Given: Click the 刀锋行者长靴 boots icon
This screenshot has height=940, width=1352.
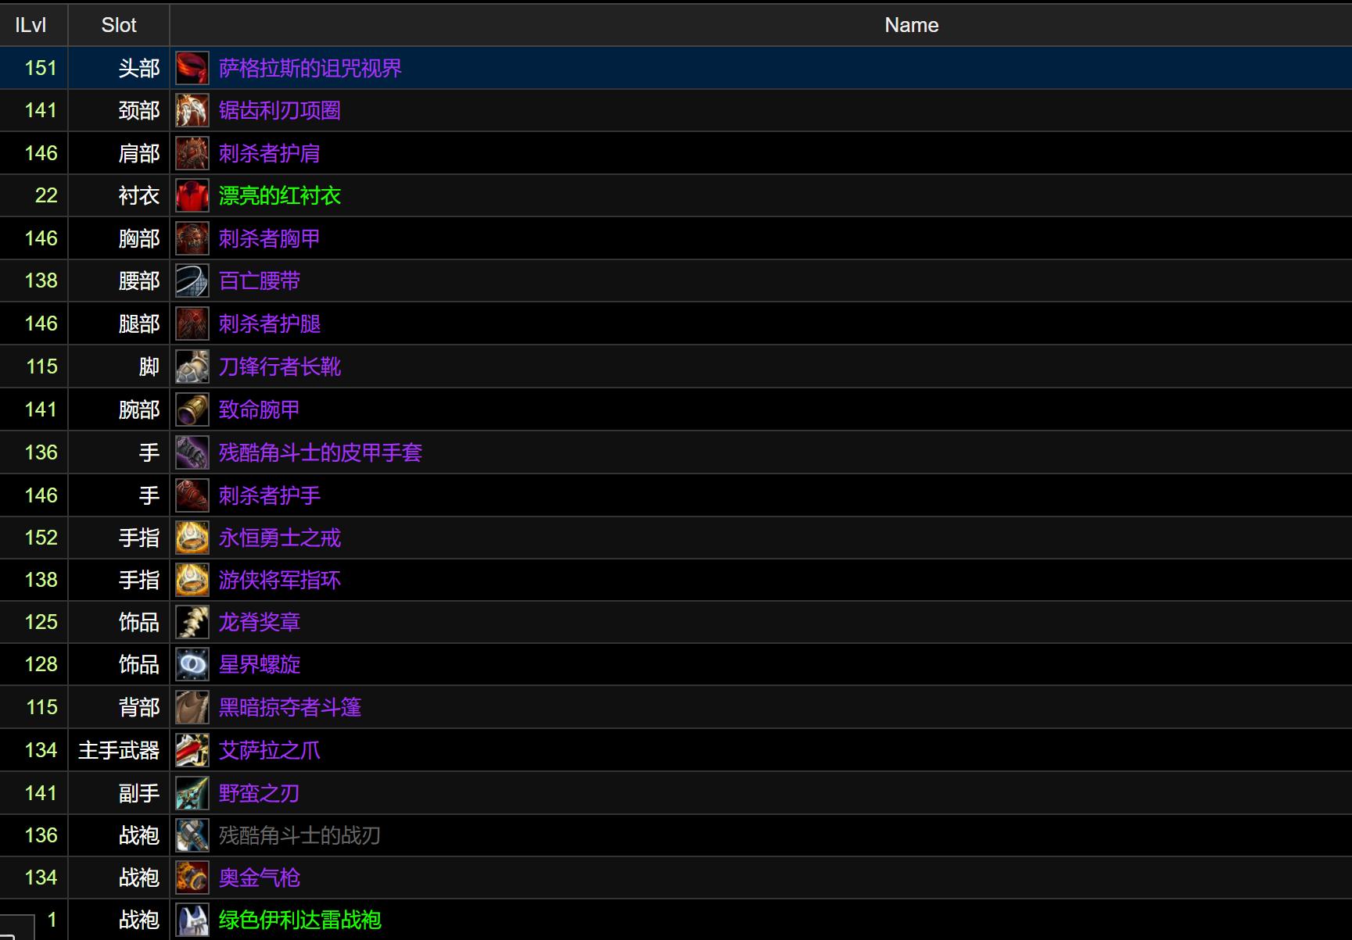Looking at the screenshot, I should (192, 366).
